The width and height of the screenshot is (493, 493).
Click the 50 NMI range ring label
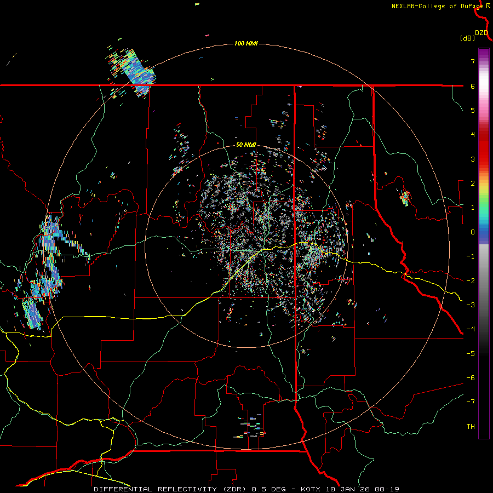246,145
